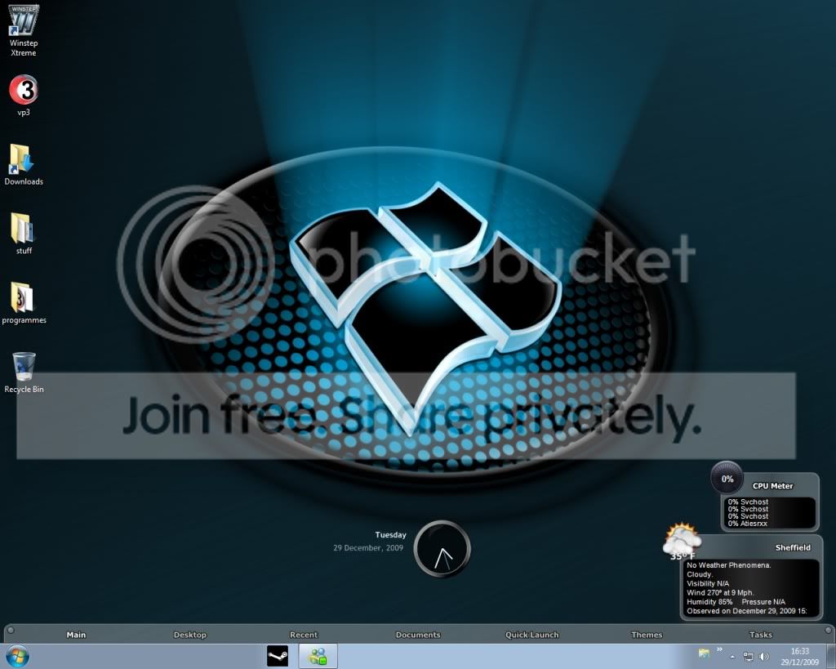Image resolution: width=836 pixels, height=669 pixels.
Task: Switch to the Quick Launch shelf tab
Action: pyautogui.click(x=532, y=635)
